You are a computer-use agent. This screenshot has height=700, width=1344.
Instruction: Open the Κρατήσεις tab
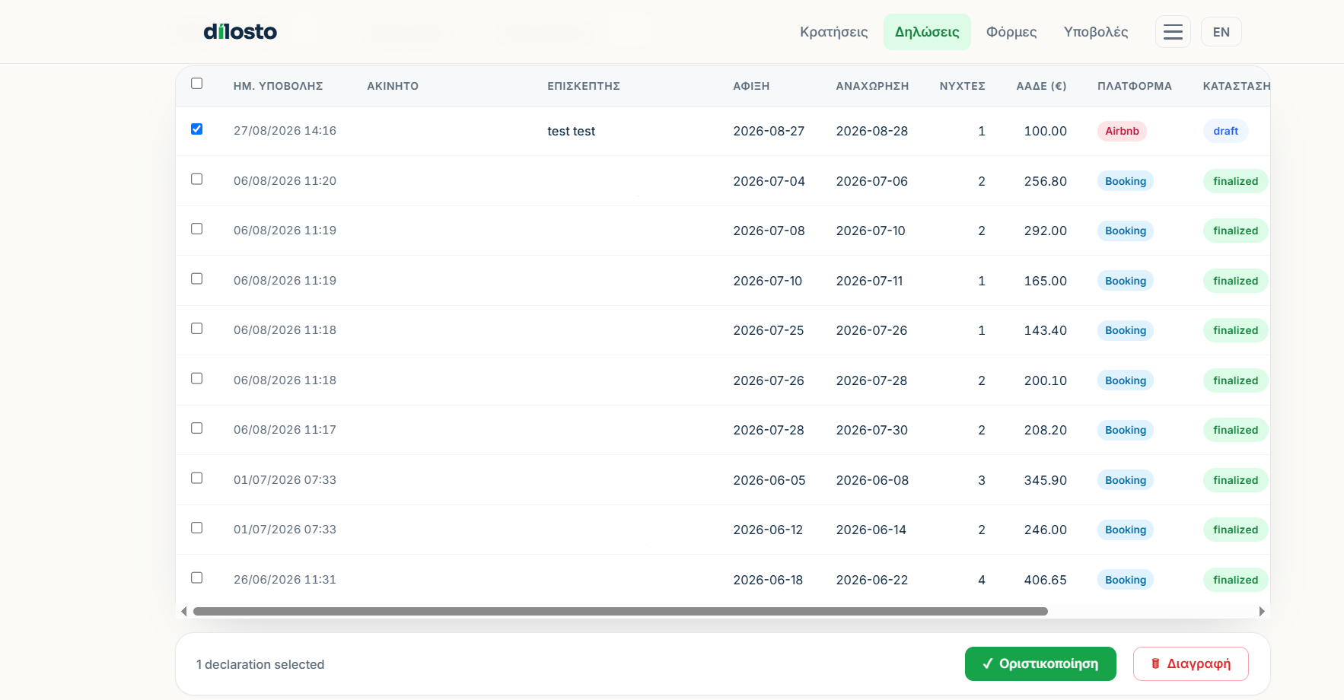(x=833, y=32)
